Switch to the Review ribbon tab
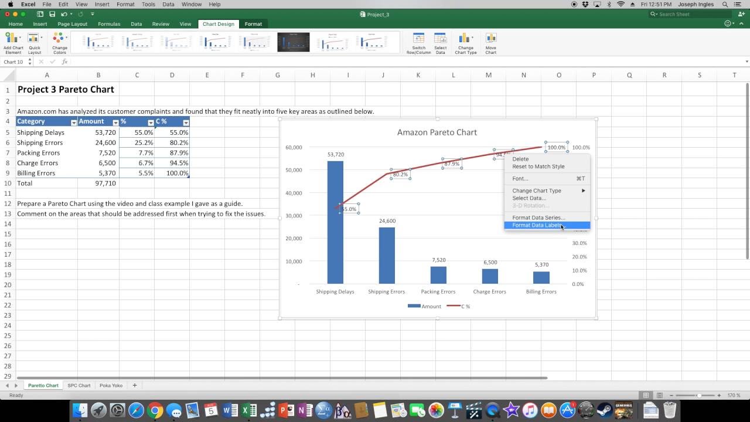 point(161,24)
